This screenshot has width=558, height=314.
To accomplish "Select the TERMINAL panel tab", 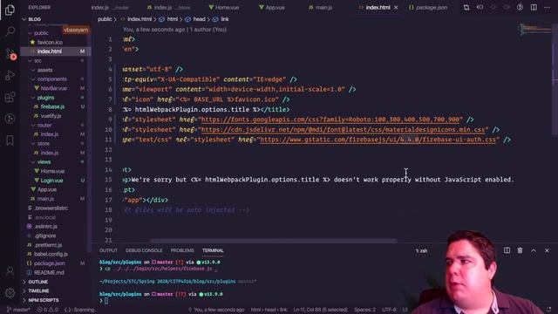I will (213, 250).
